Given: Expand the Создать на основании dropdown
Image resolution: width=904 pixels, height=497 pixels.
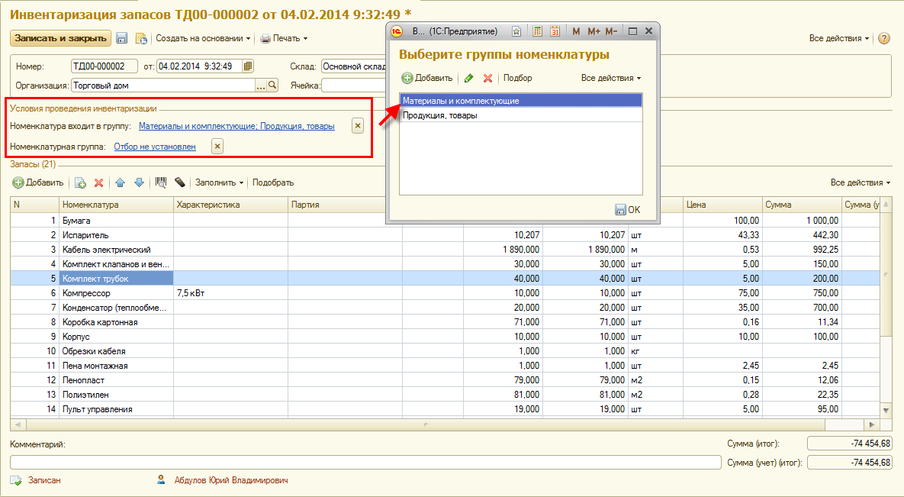Looking at the screenshot, I should tap(203, 38).
